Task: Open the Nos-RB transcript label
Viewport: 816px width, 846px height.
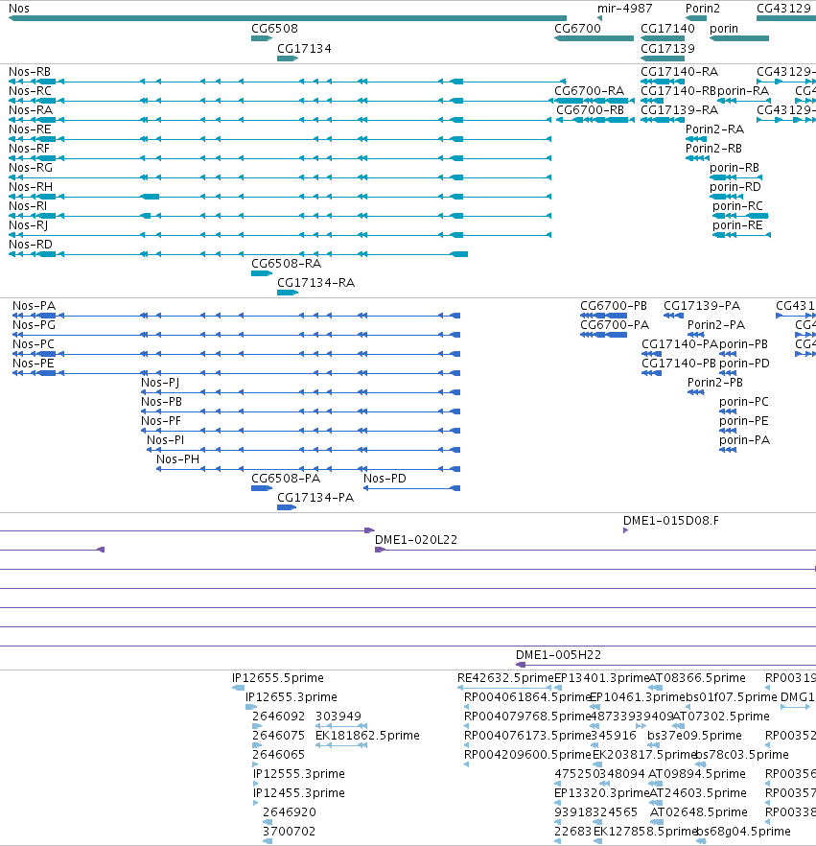Action: [30, 72]
